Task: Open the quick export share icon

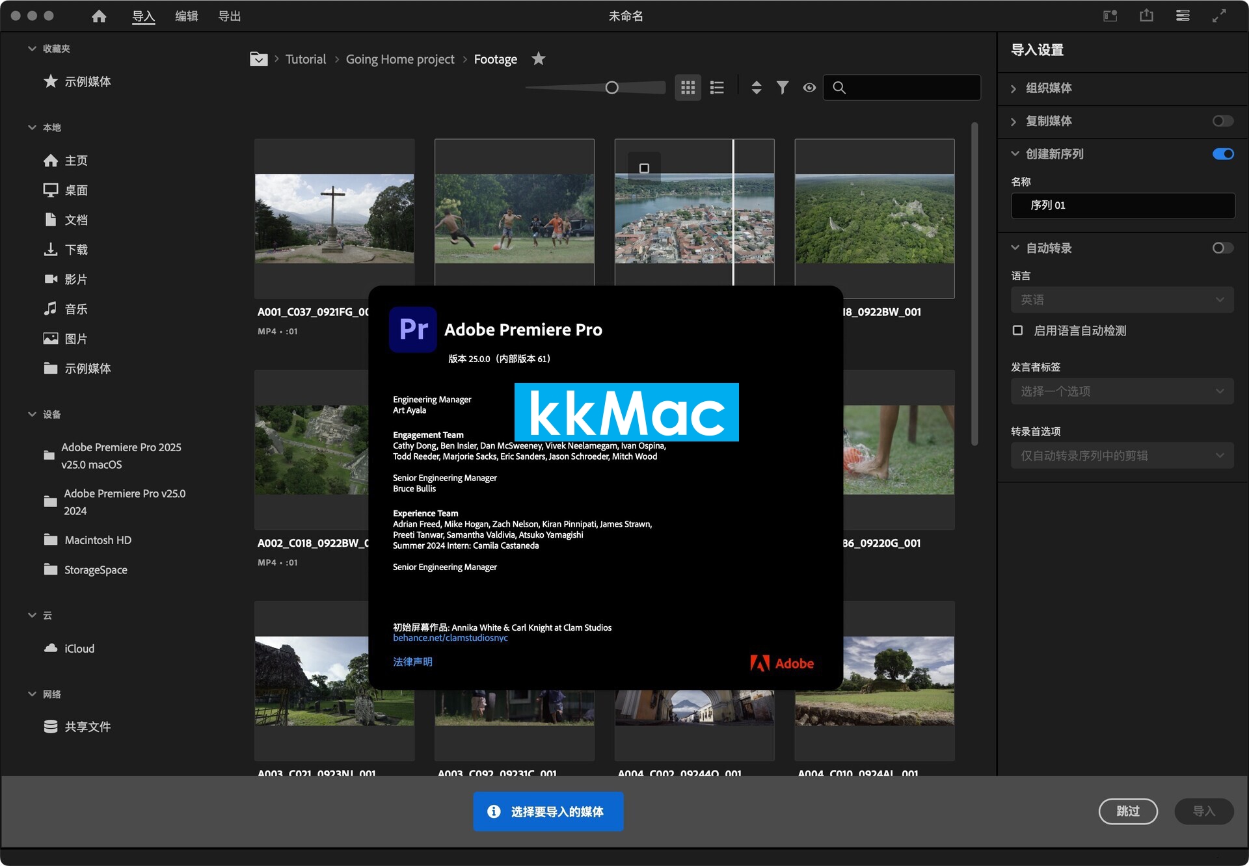Action: pos(1146,16)
